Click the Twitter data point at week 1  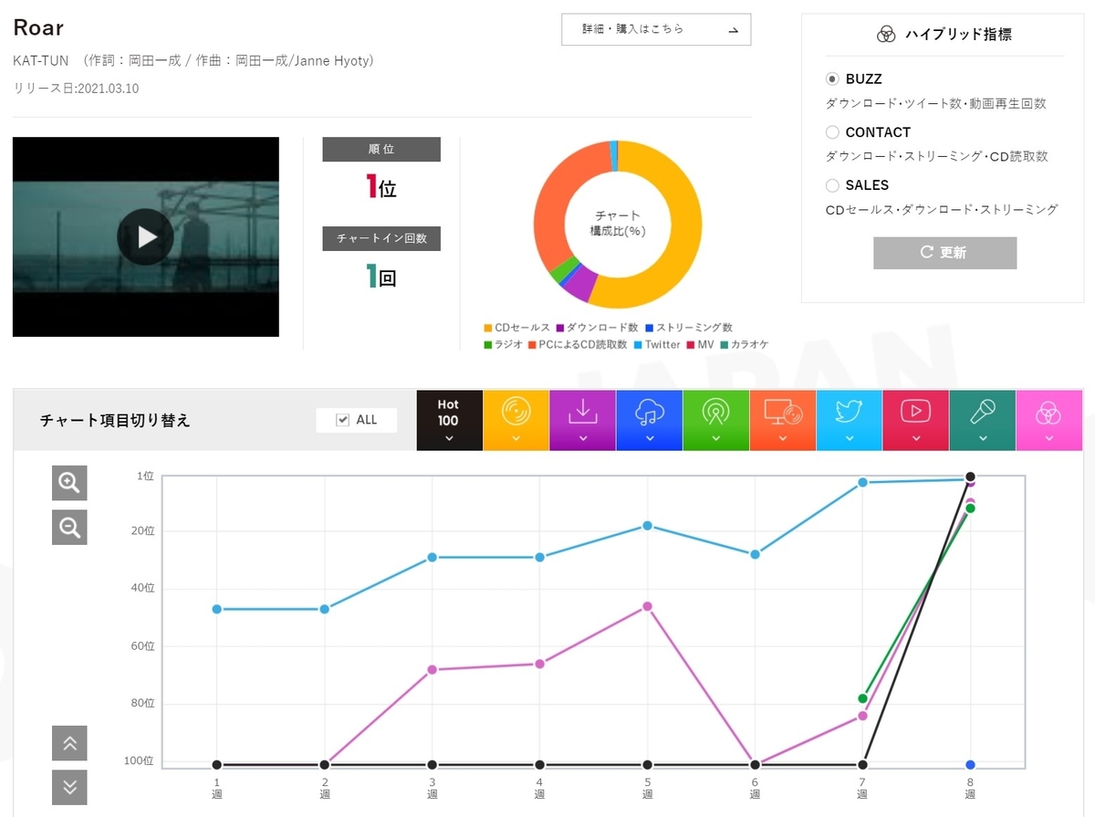[216, 609]
